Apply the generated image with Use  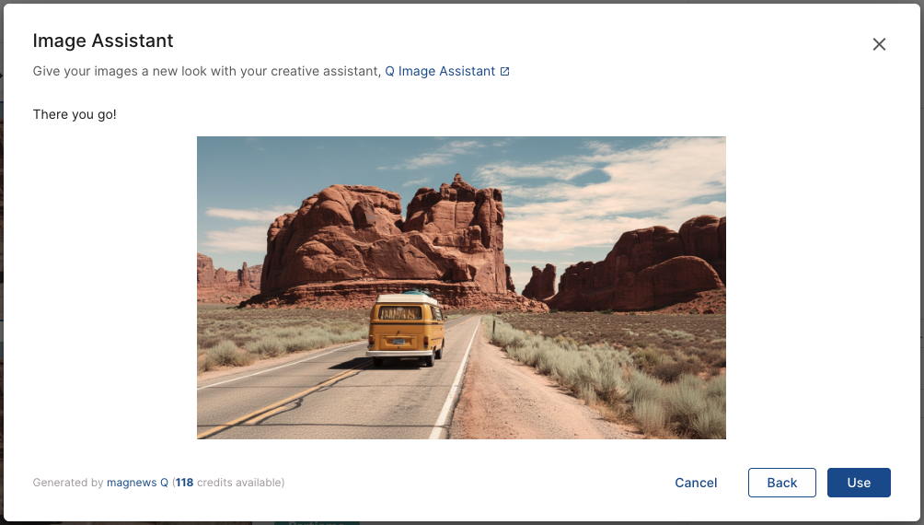859,483
